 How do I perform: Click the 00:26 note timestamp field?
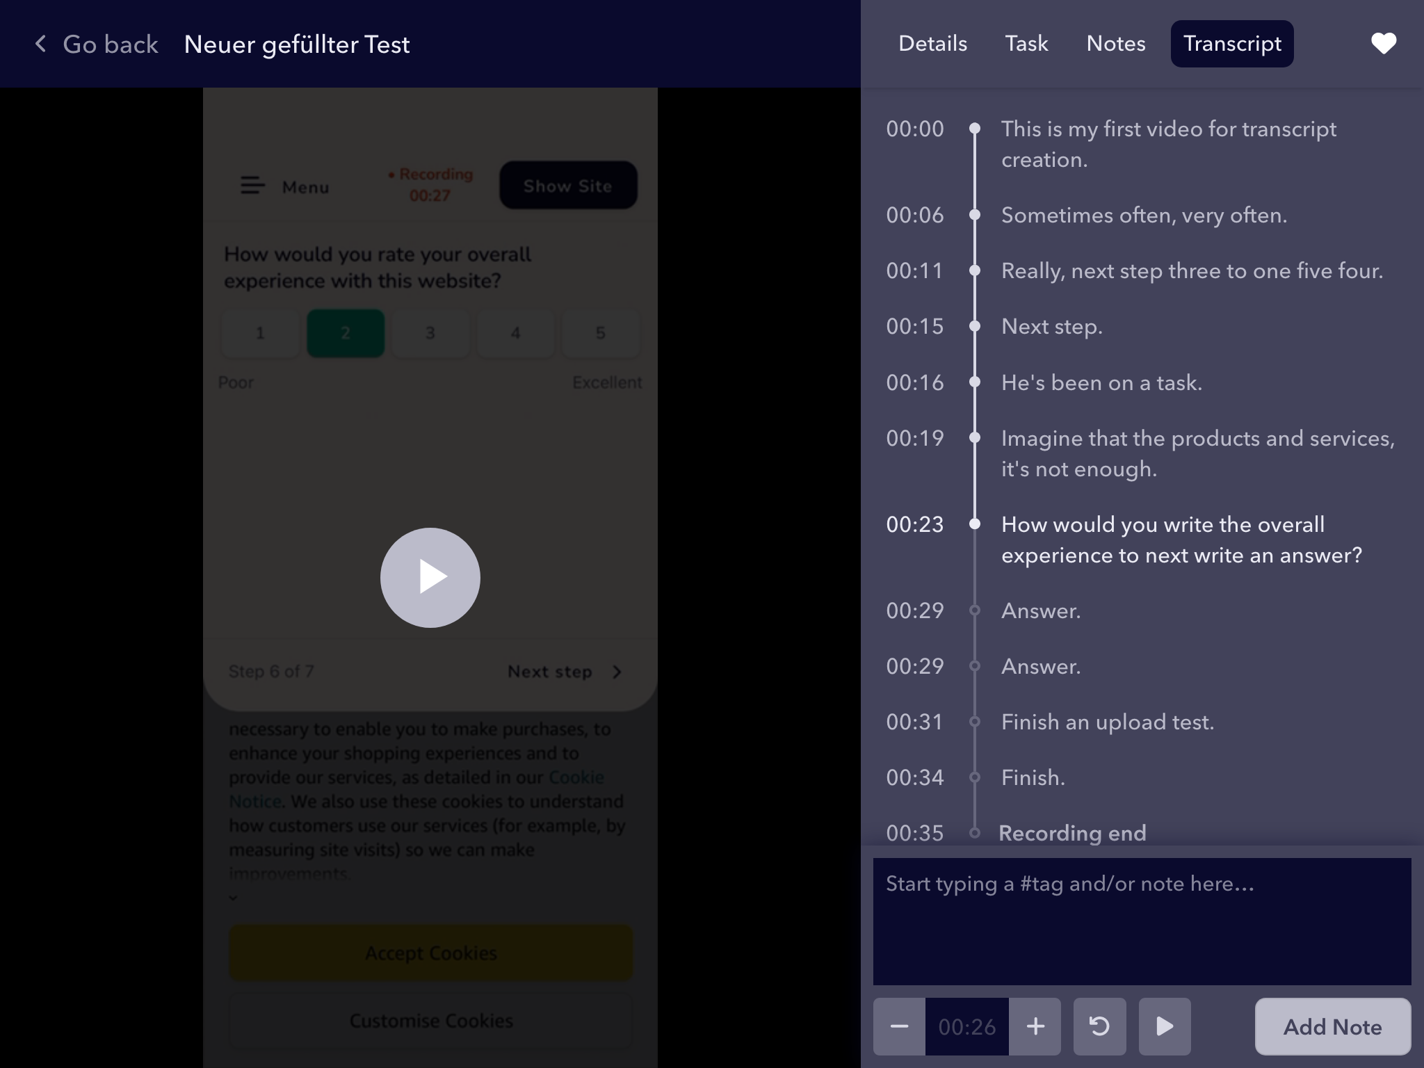[966, 1026]
